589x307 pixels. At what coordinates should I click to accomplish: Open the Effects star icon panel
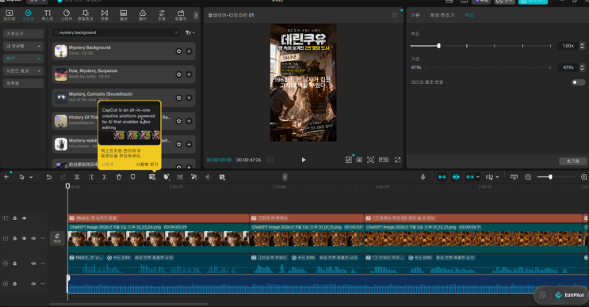(x=86, y=15)
